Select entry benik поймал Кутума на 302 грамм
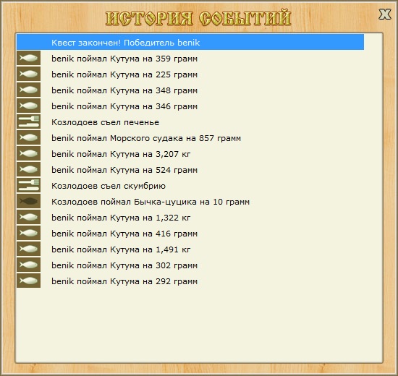Screen dimensions: 398x376 pos(190,265)
